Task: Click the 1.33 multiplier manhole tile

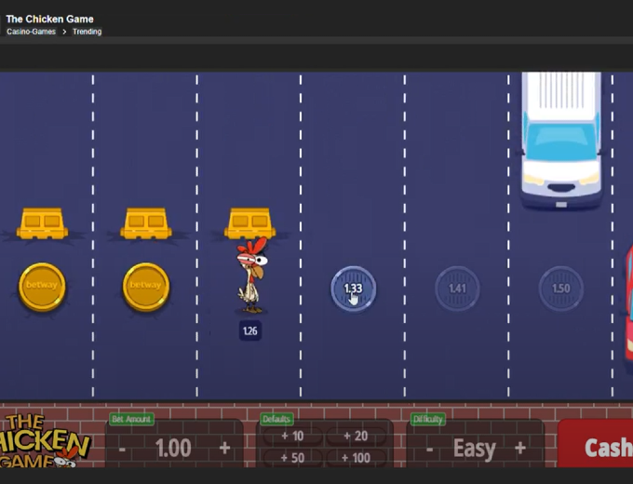Action: [x=354, y=289]
